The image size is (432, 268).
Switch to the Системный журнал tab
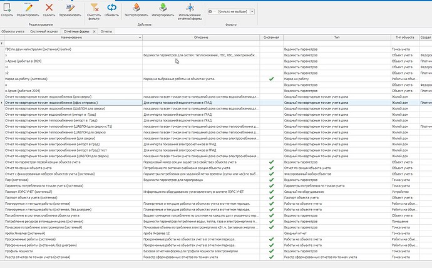pyautogui.click(x=44, y=31)
